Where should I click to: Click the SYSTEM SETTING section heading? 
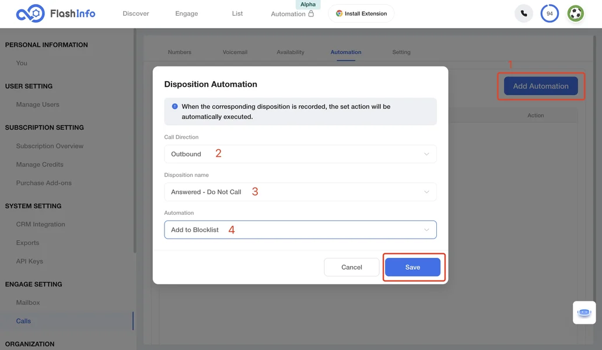(33, 206)
